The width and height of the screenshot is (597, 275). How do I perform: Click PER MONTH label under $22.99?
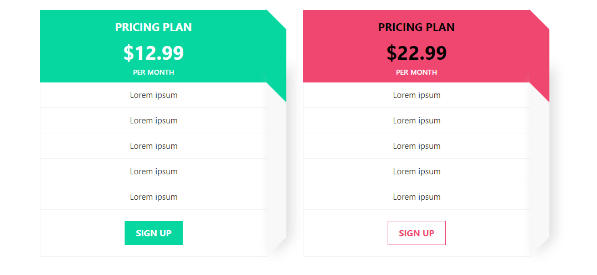pos(416,72)
